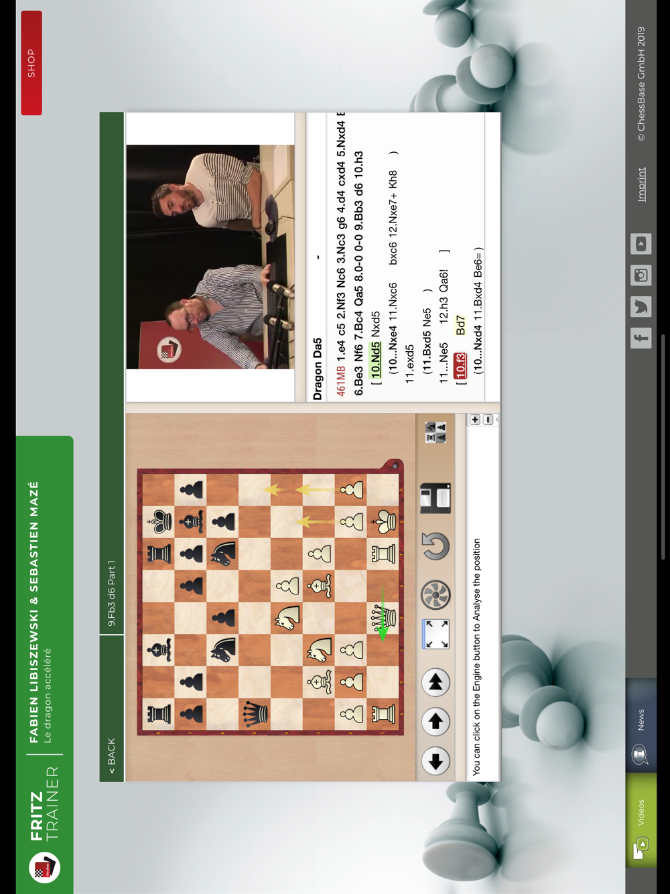Step forward one move with the down arrow

coord(435,761)
